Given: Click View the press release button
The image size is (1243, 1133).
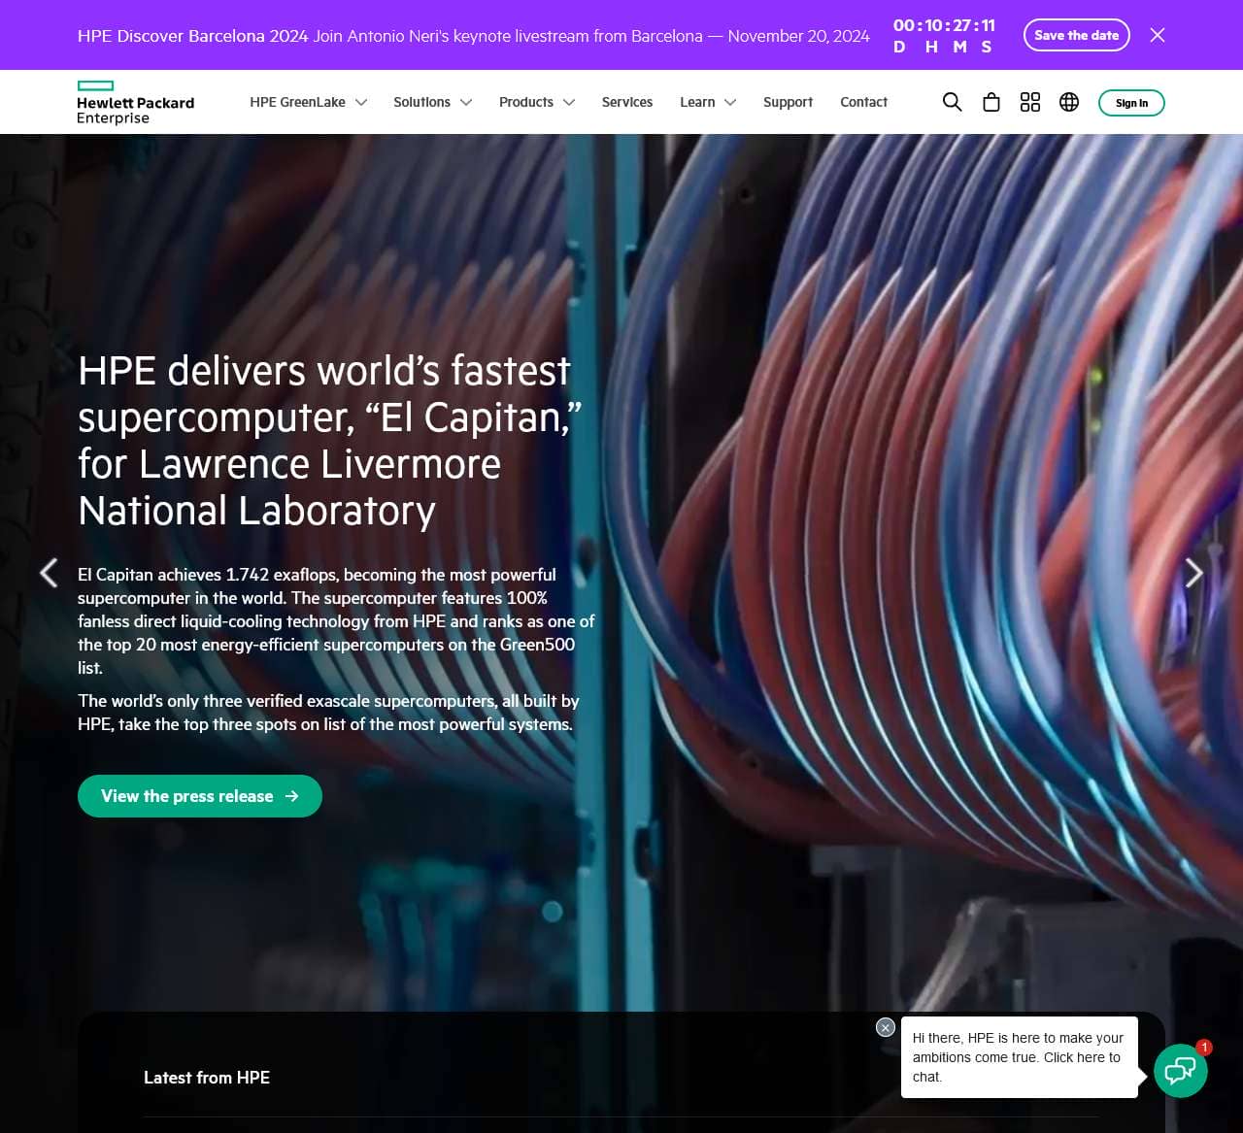Looking at the screenshot, I should 200,796.
